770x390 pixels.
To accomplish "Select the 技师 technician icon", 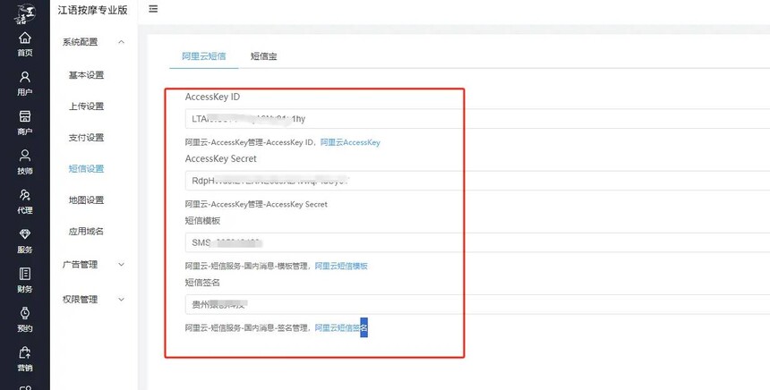I will pyautogui.click(x=24, y=161).
